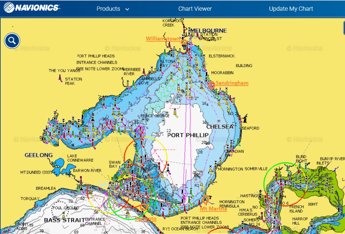Viewport: 345px width, 234px height.
Task: Click the MELBOURNE label on the map
Action: 208,31
